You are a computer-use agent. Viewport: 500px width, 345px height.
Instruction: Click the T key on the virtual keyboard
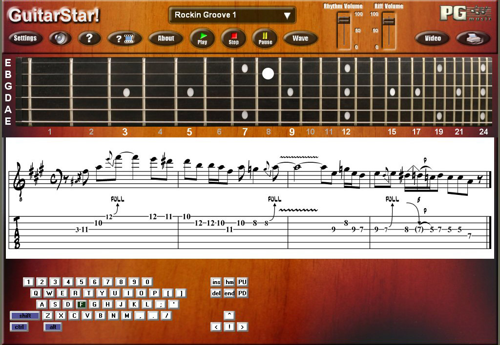(x=89, y=293)
